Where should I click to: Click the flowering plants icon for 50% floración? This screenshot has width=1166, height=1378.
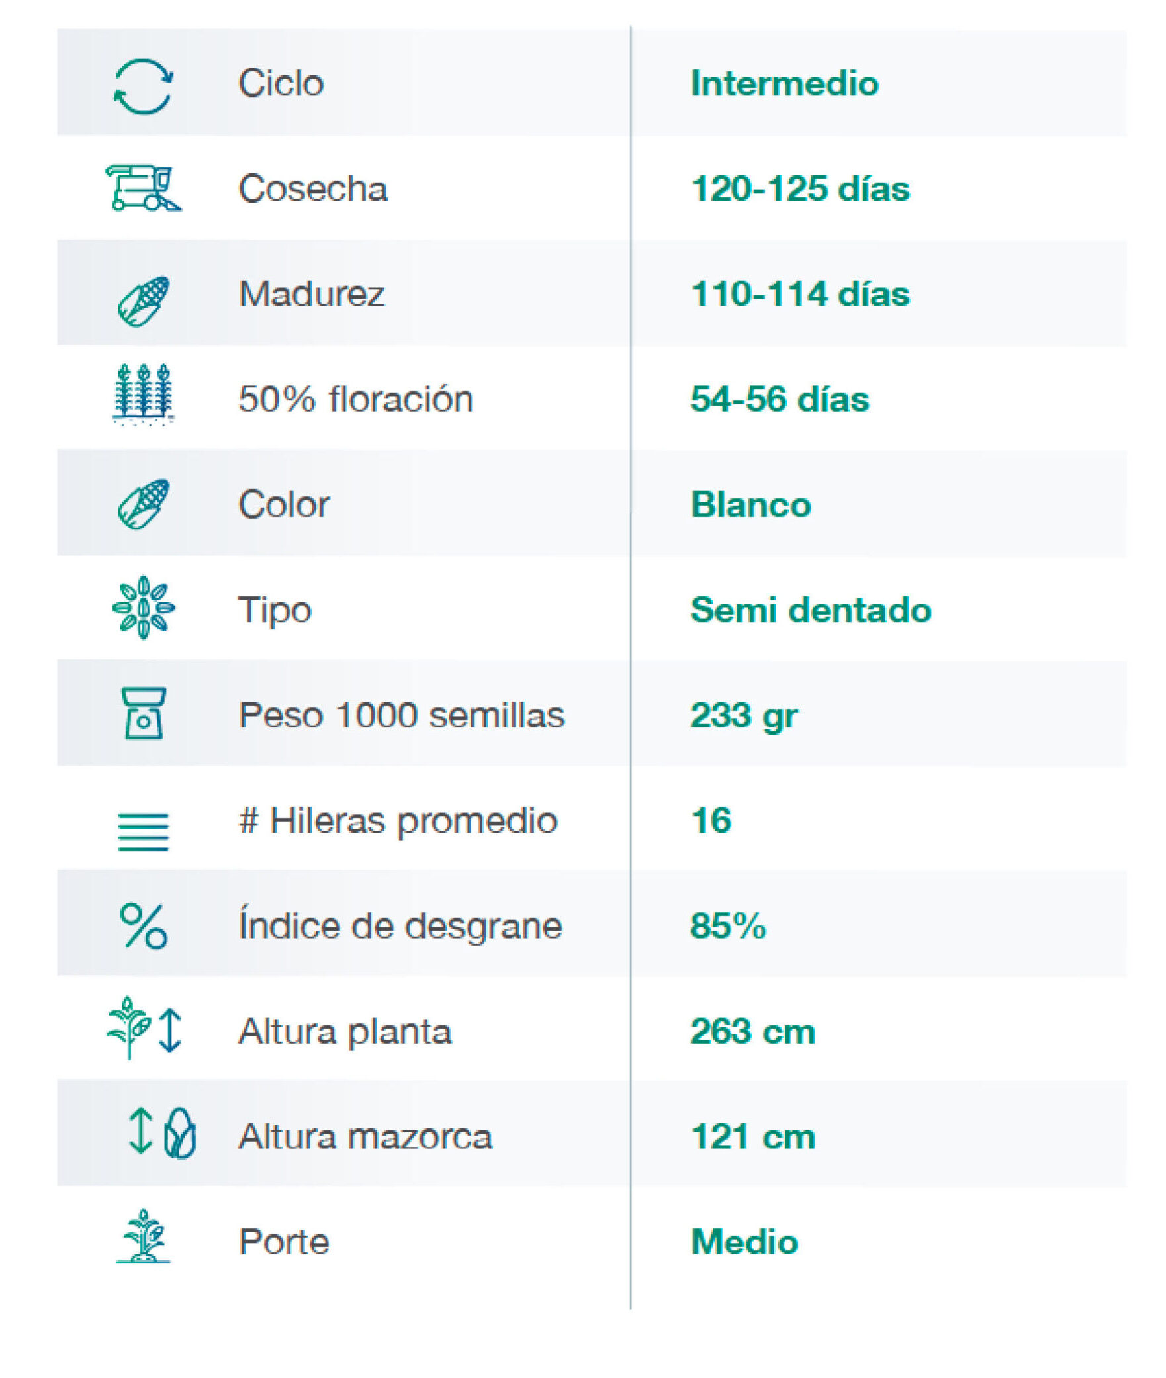point(144,394)
